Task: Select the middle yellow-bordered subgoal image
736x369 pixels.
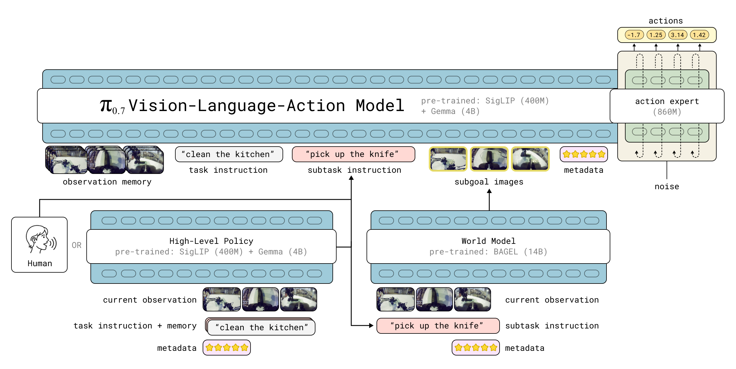Action: (x=489, y=159)
